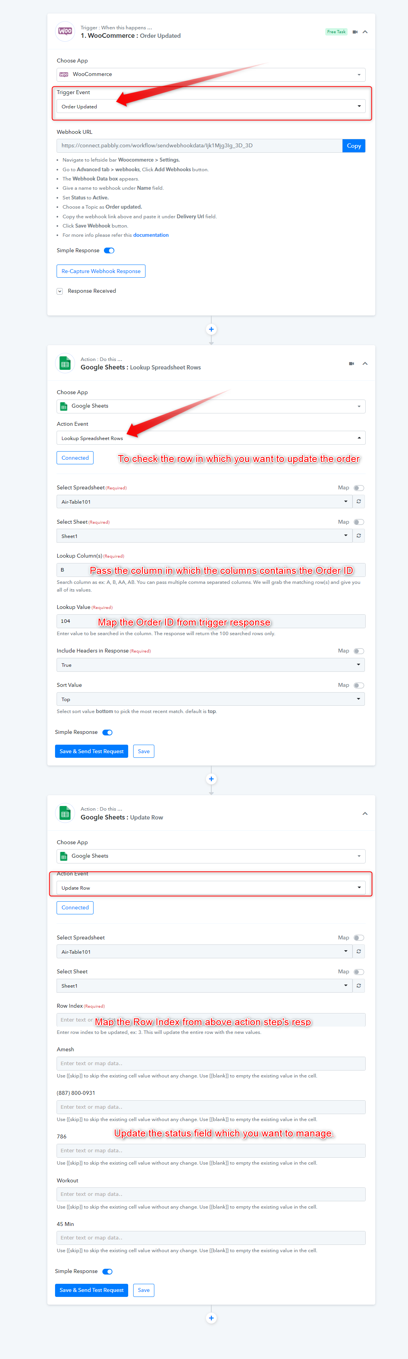Open the documentation link

click(x=150, y=235)
